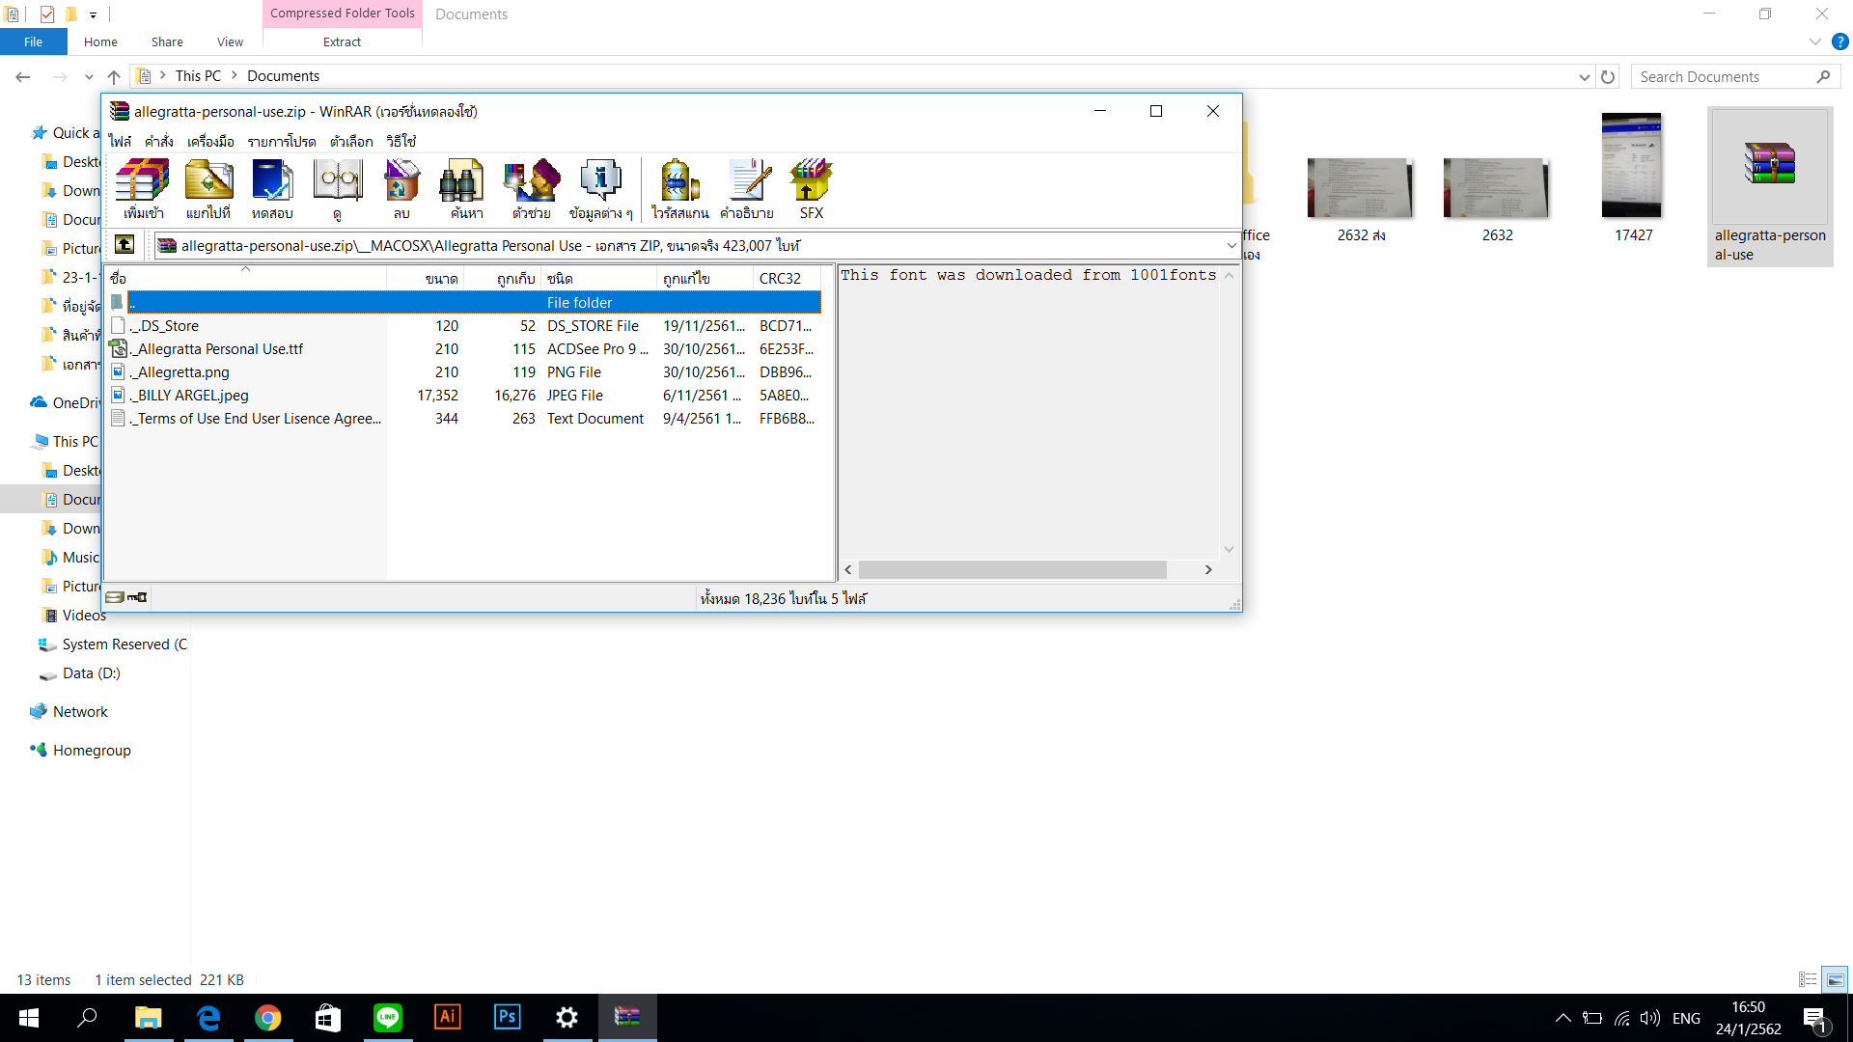Open the Quick Access Toolbar customize dropdown
The height and width of the screenshot is (1042, 1853).
(93, 14)
